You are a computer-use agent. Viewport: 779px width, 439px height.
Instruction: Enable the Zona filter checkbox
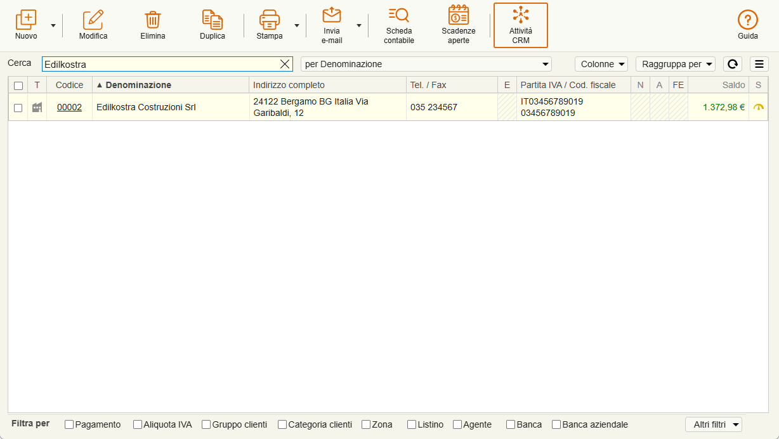(366, 424)
